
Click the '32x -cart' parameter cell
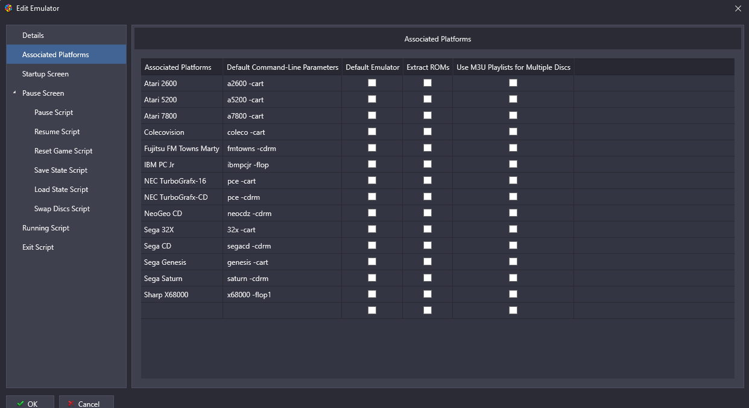pos(282,230)
